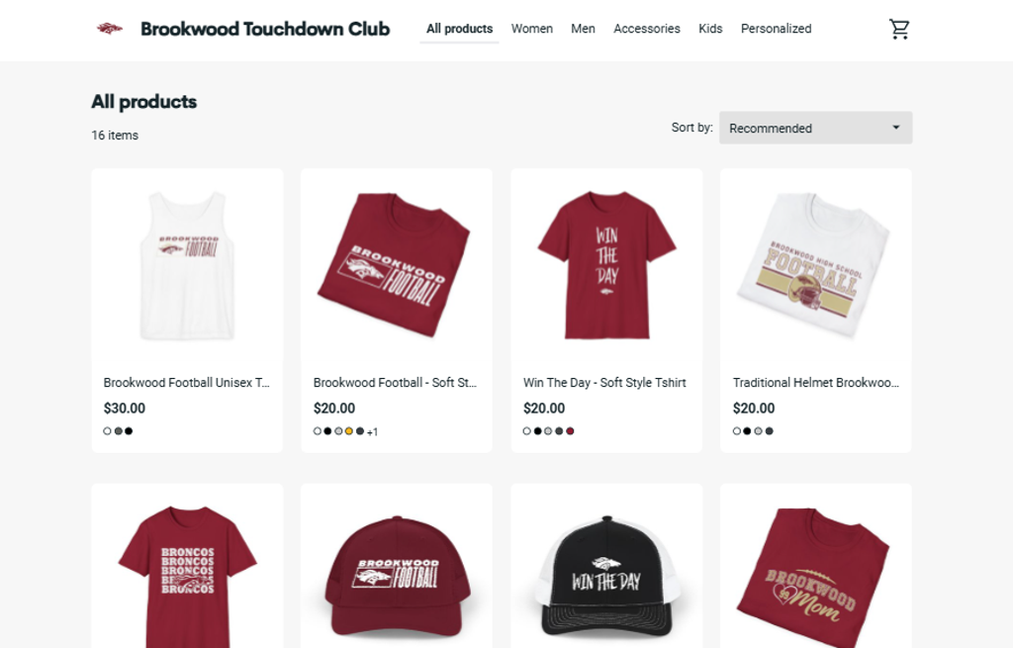Select the red swatch for Win The Day Tshirt
Screen dimensions: 1013x648
(x=570, y=431)
